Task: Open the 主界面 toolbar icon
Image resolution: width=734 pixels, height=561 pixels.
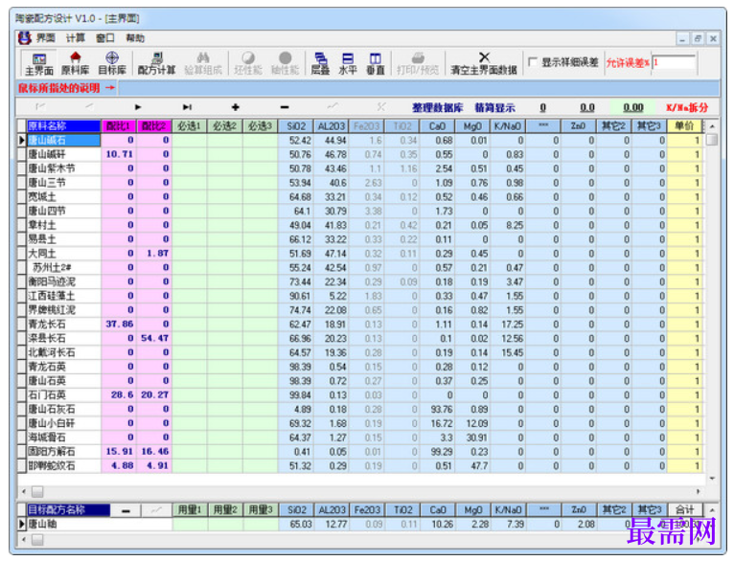Action: coord(39,63)
